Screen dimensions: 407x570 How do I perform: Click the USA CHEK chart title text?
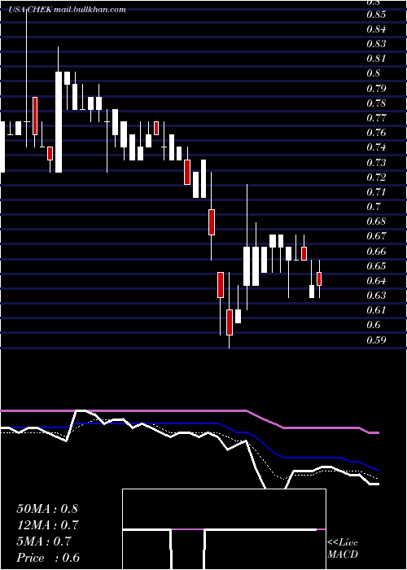(x=31, y=10)
